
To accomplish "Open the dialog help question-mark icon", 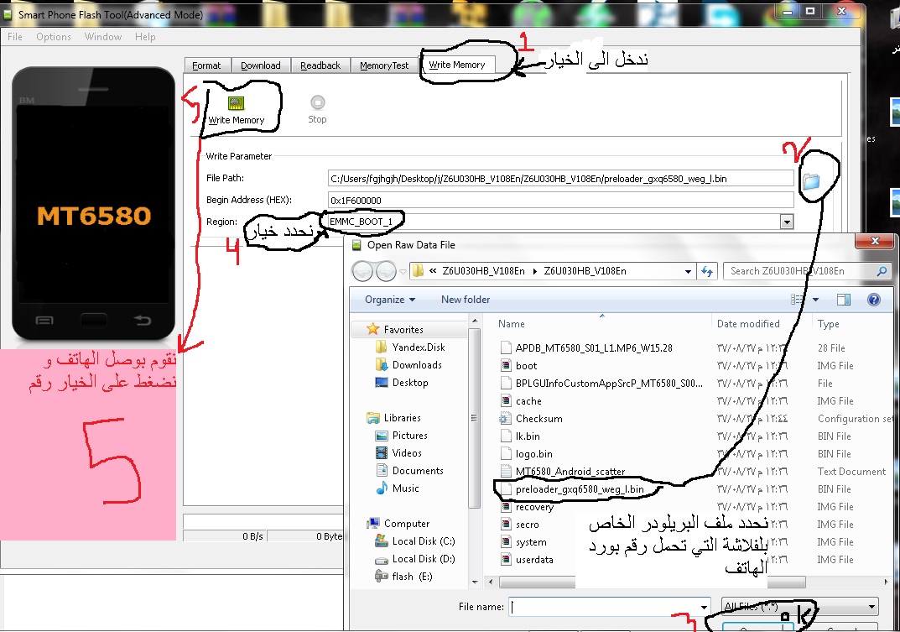I will [x=874, y=300].
